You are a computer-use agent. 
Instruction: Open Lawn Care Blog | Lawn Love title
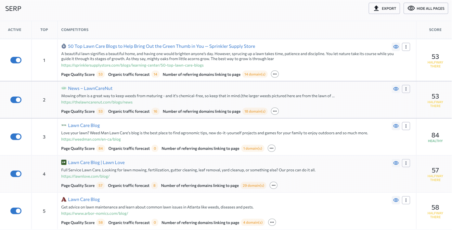tap(96, 163)
